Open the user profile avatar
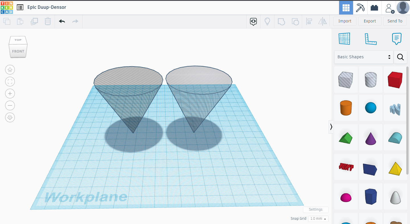This screenshot has height=224, width=410. pyautogui.click(x=403, y=8)
